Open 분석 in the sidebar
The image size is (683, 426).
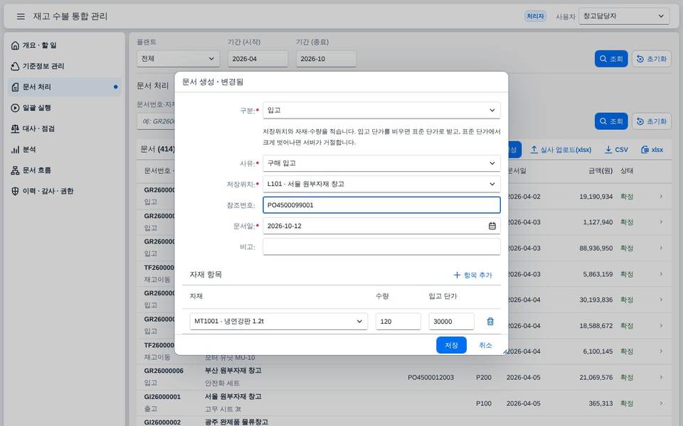pos(64,150)
